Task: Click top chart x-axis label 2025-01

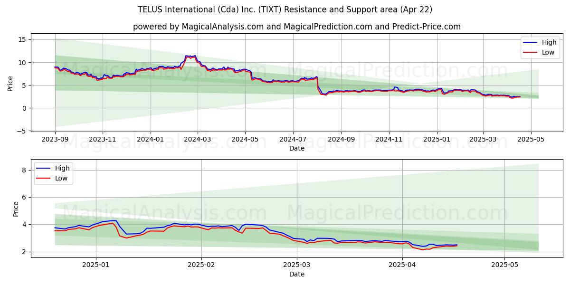Action: point(437,140)
